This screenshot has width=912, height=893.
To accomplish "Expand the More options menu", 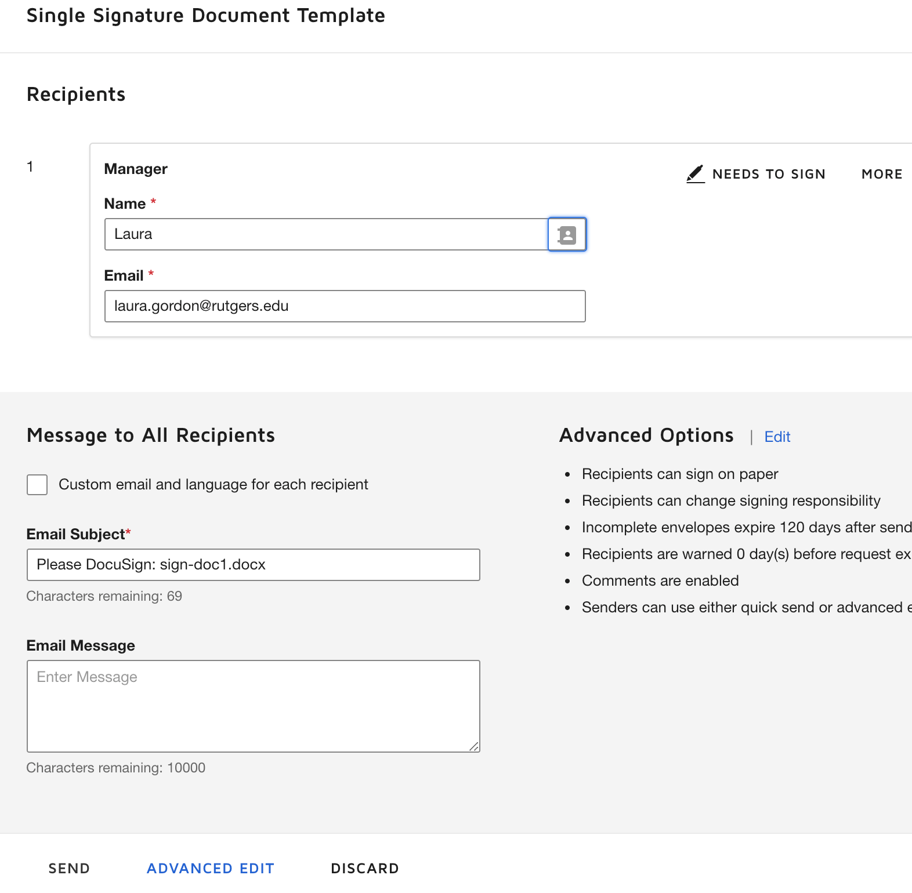I will (x=882, y=174).
